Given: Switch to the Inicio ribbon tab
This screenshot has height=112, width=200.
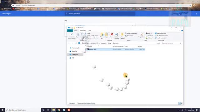Looking at the screenshot, I should 76,30.
